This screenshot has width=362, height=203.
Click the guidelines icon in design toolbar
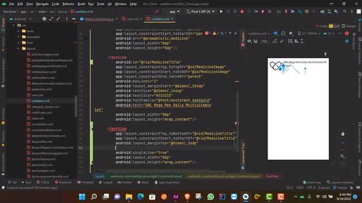tap(302, 41)
